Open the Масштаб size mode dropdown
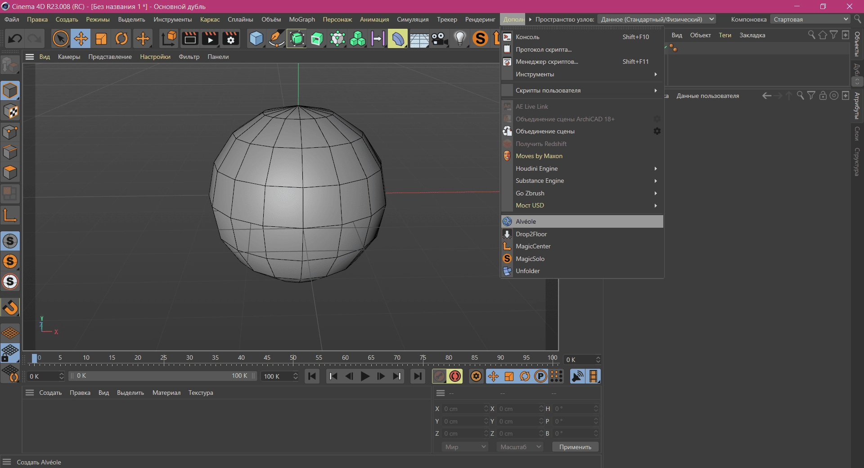Screen dimensions: 864x468 (x=520, y=447)
